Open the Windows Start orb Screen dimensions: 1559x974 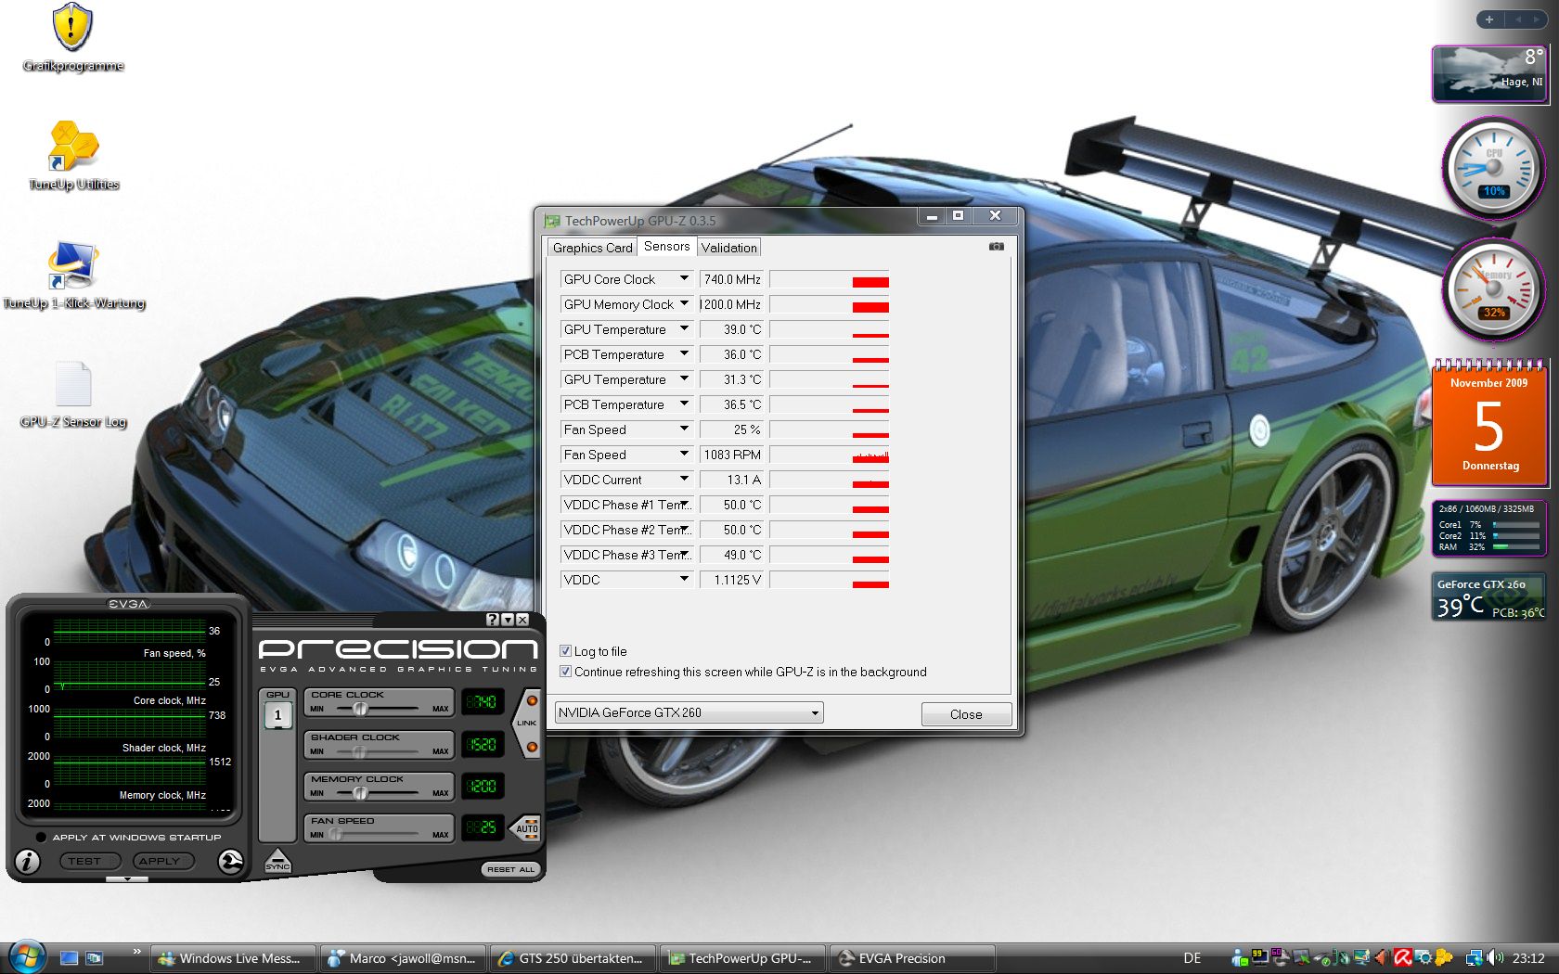[26, 956]
